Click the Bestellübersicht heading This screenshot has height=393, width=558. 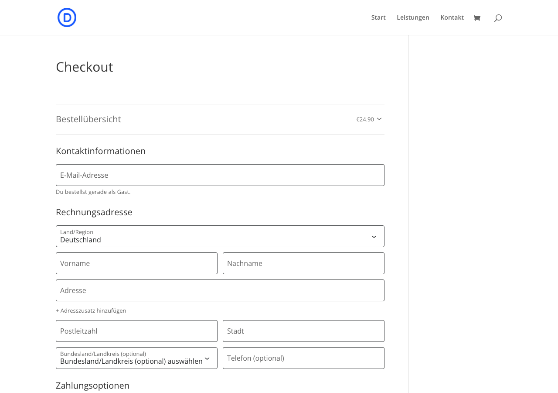[88, 119]
